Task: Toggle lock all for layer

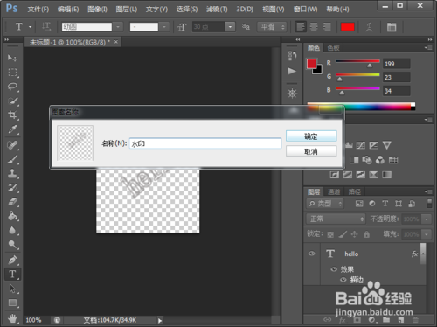Action: coord(366,234)
